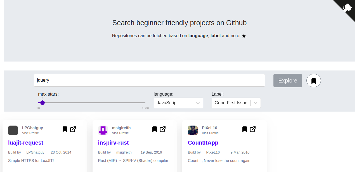Viewport: 359px width, 172px height.
Task: Open CountItApp via its external link icon
Action: click(252, 129)
